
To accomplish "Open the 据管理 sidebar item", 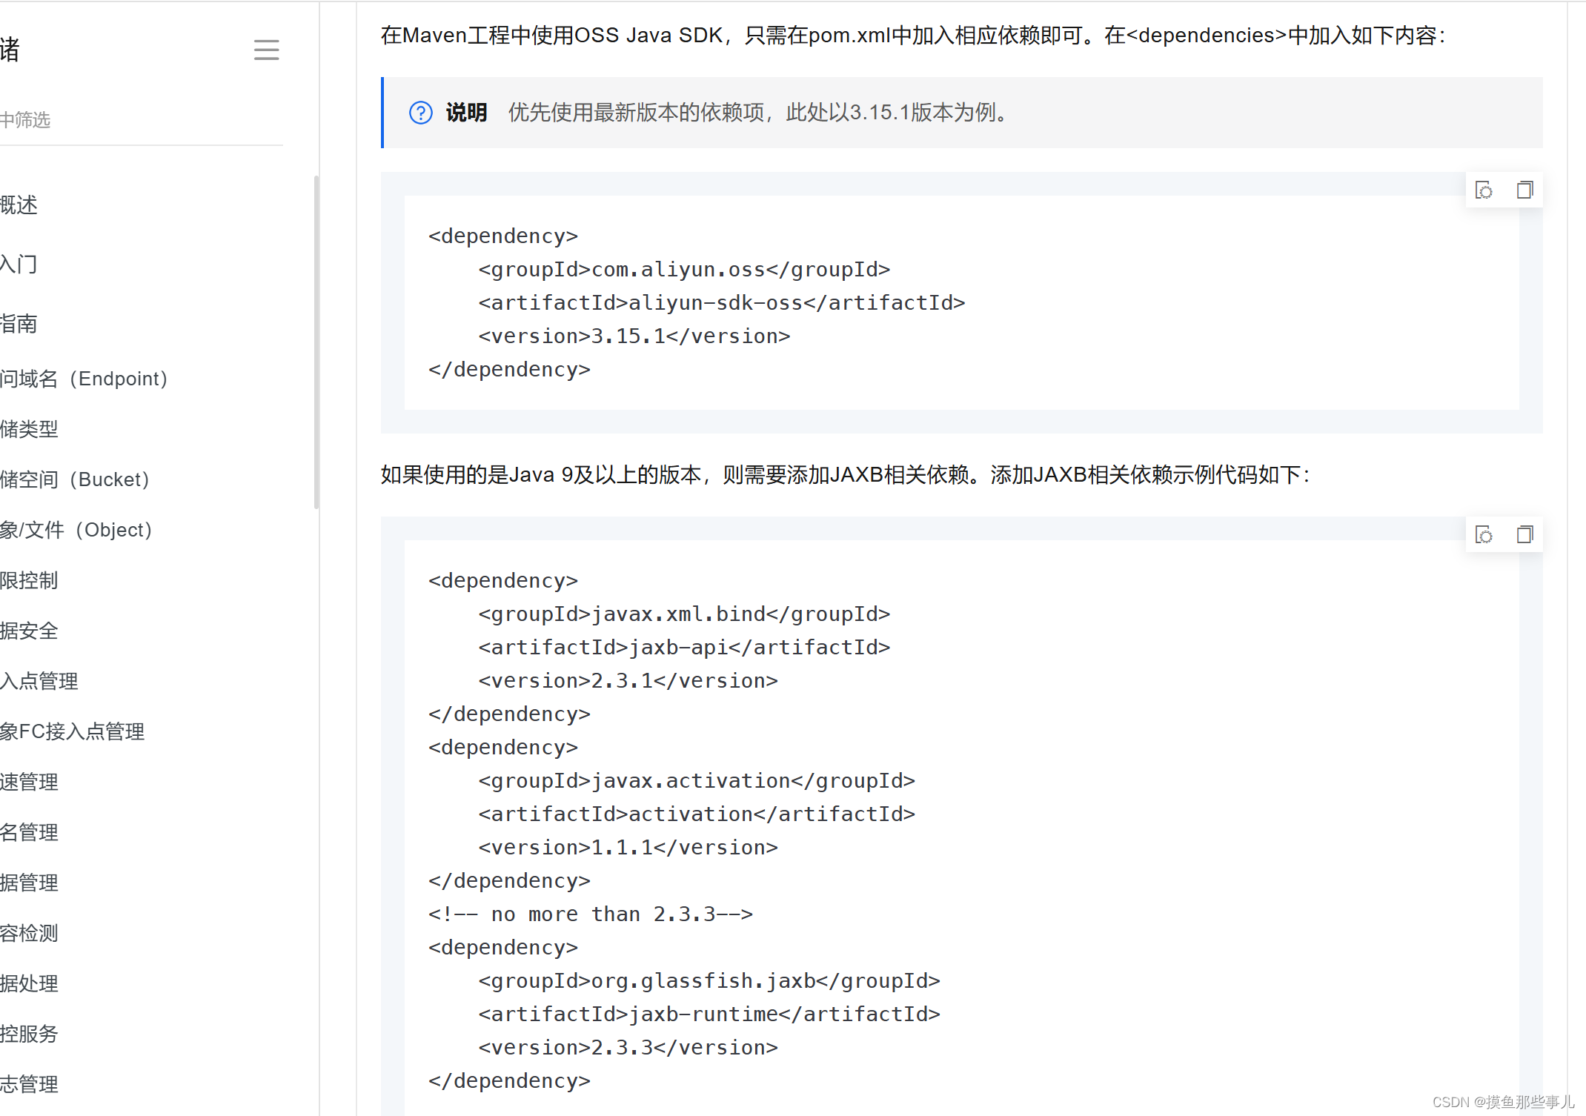I will 29,883.
